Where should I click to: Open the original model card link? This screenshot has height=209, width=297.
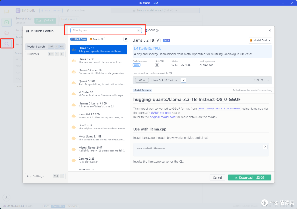click(x=163, y=117)
